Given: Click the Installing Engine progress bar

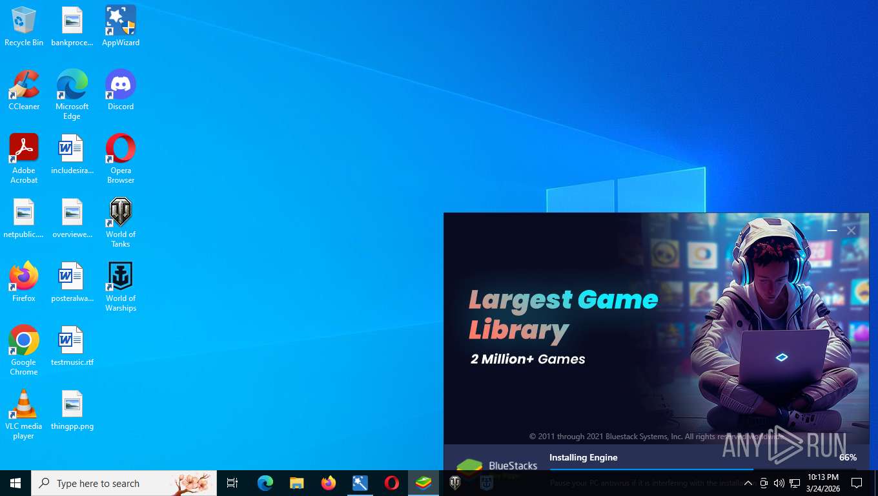Looking at the screenshot, I should pos(703,470).
